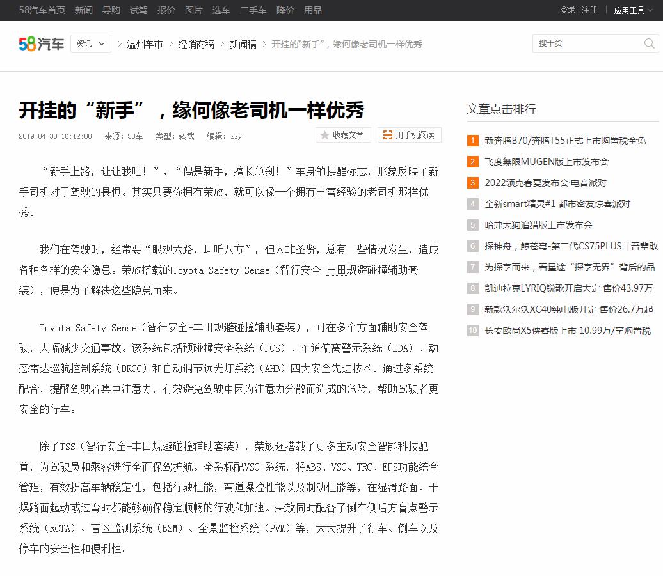Click the 注册 link
The height and width of the screenshot is (576, 663).
click(589, 10)
